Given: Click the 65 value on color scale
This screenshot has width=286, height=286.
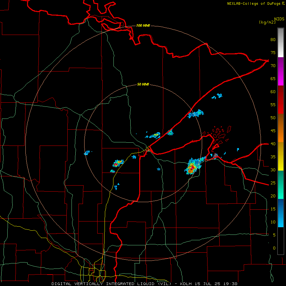Looking at the screenshot, I should [273, 78].
